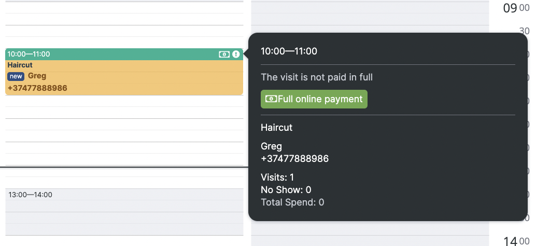The image size is (536, 246).
Task: Click the Haircut service name in tooltip
Action: click(276, 128)
